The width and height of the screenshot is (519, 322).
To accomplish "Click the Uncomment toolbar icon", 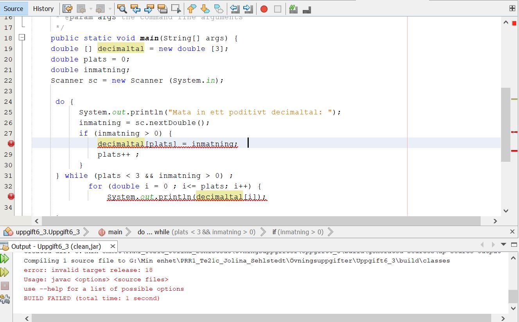I will 307,9.
